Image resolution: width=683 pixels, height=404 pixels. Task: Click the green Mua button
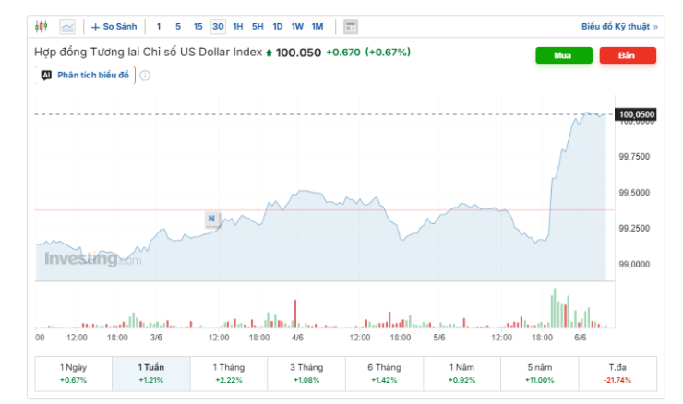point(564,55)
